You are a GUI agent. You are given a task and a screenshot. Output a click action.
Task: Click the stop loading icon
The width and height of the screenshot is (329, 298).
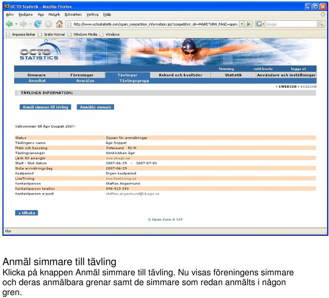[x=48, y=24]
